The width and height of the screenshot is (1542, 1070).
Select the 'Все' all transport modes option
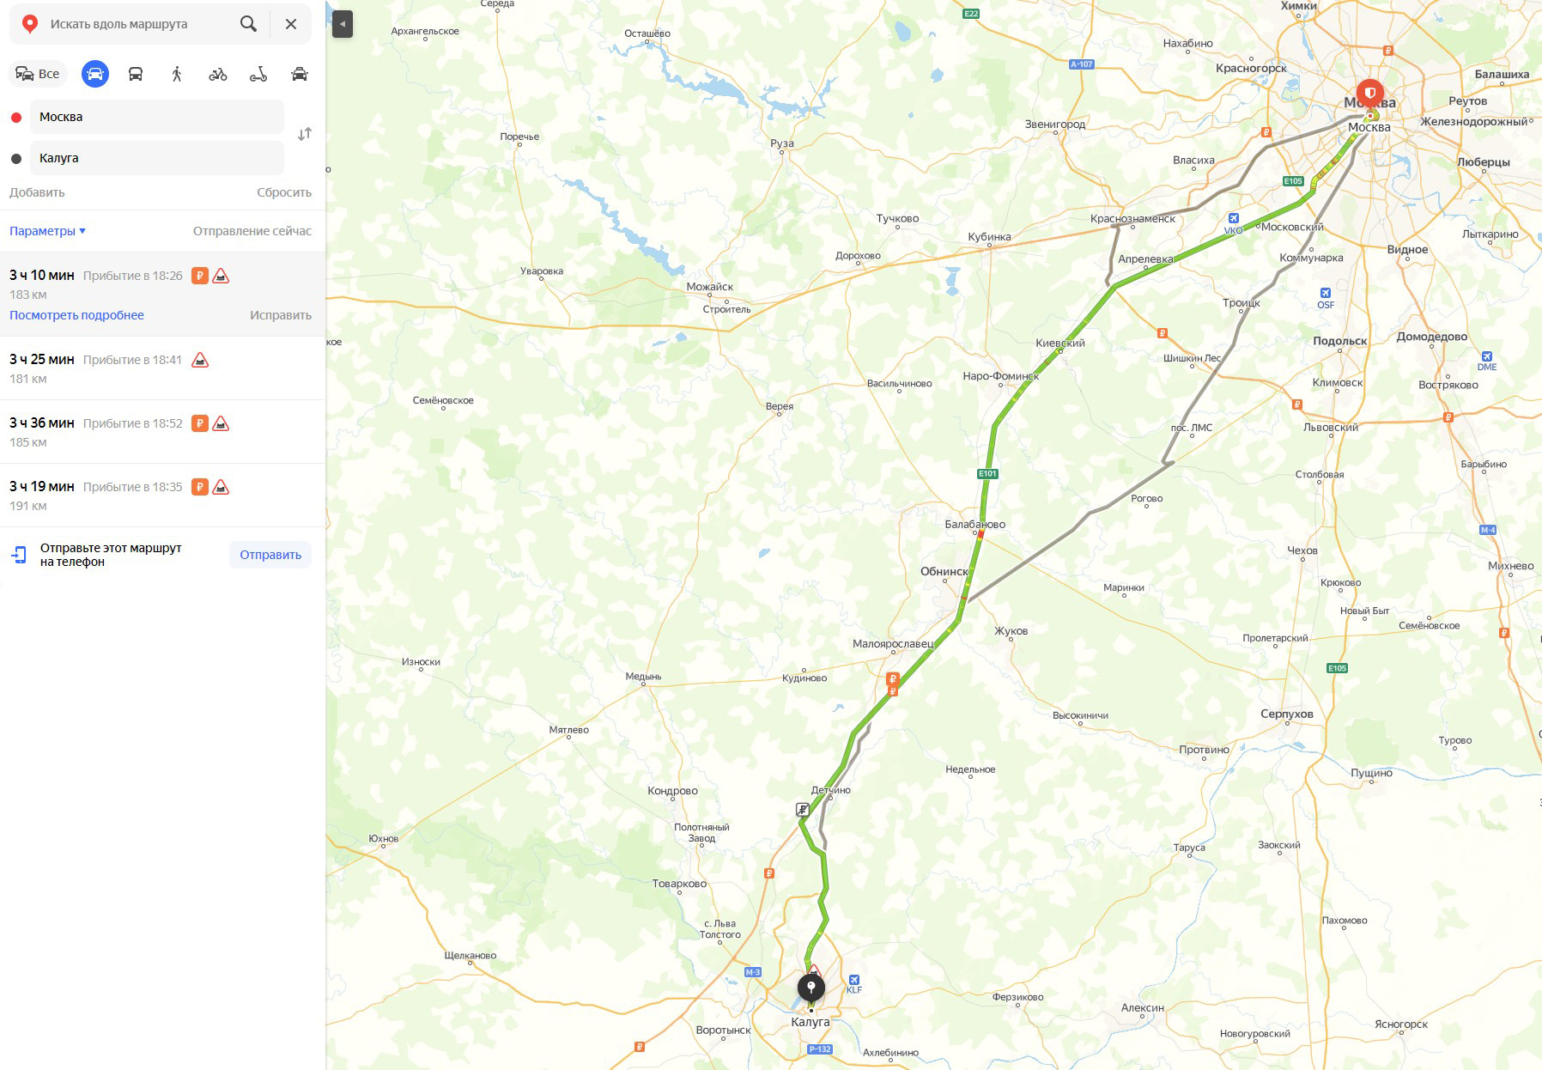[38, 74]
